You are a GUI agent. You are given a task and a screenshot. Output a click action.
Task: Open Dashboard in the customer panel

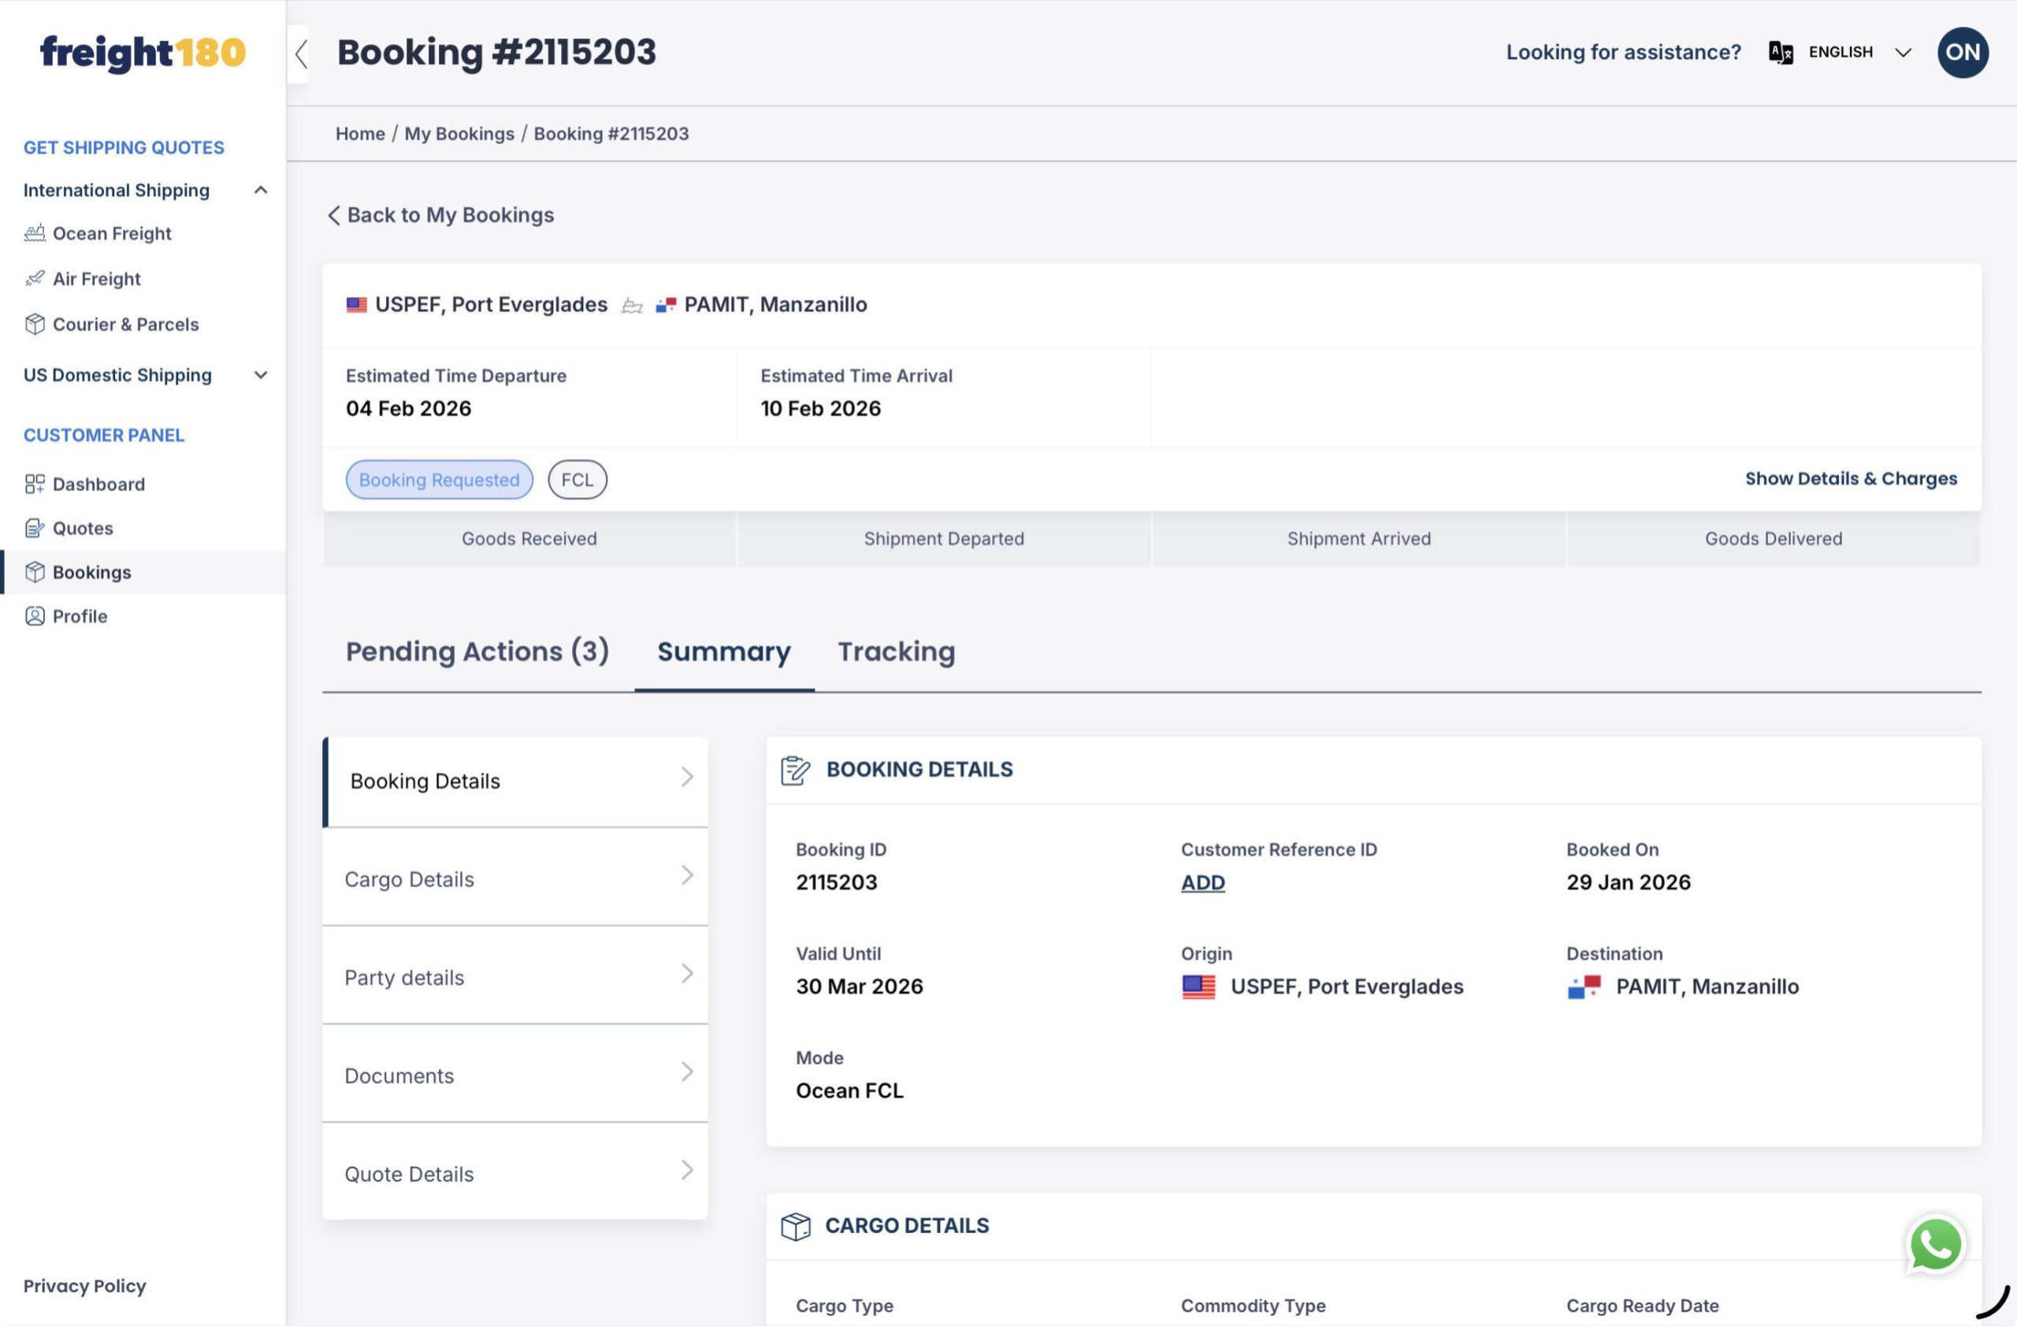point(98,484)
